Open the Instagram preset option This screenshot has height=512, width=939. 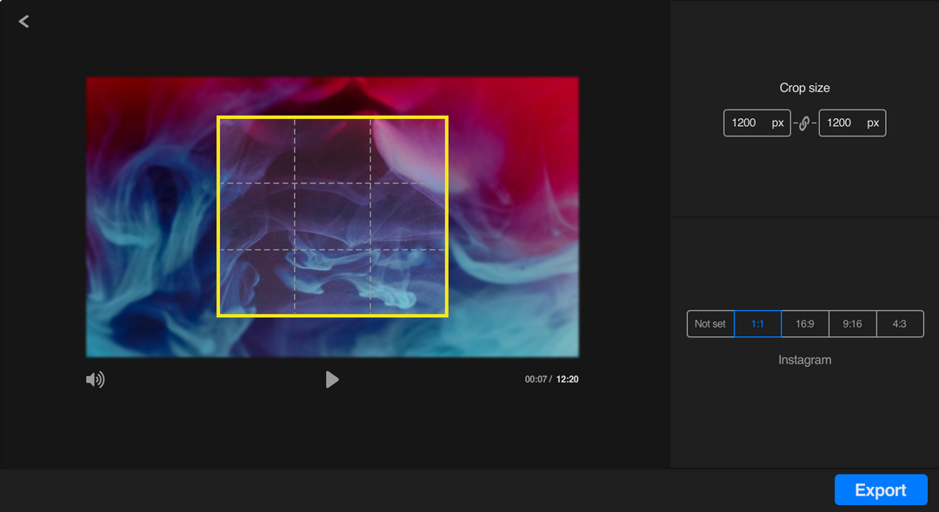pos(805,359)
